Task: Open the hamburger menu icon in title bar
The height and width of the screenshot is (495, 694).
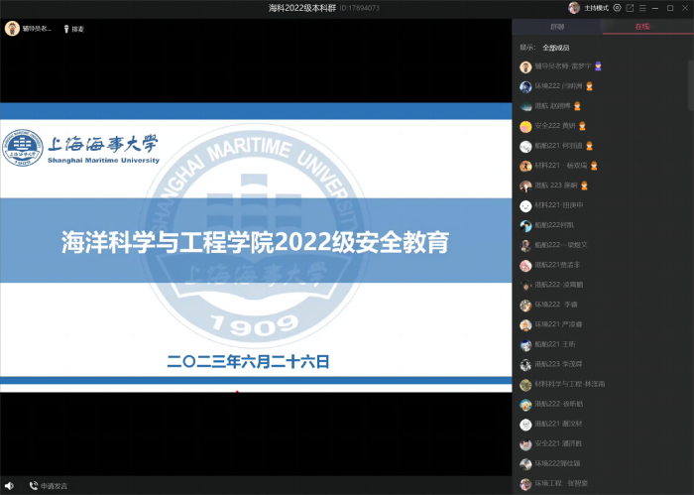Action: click(642, 8)
